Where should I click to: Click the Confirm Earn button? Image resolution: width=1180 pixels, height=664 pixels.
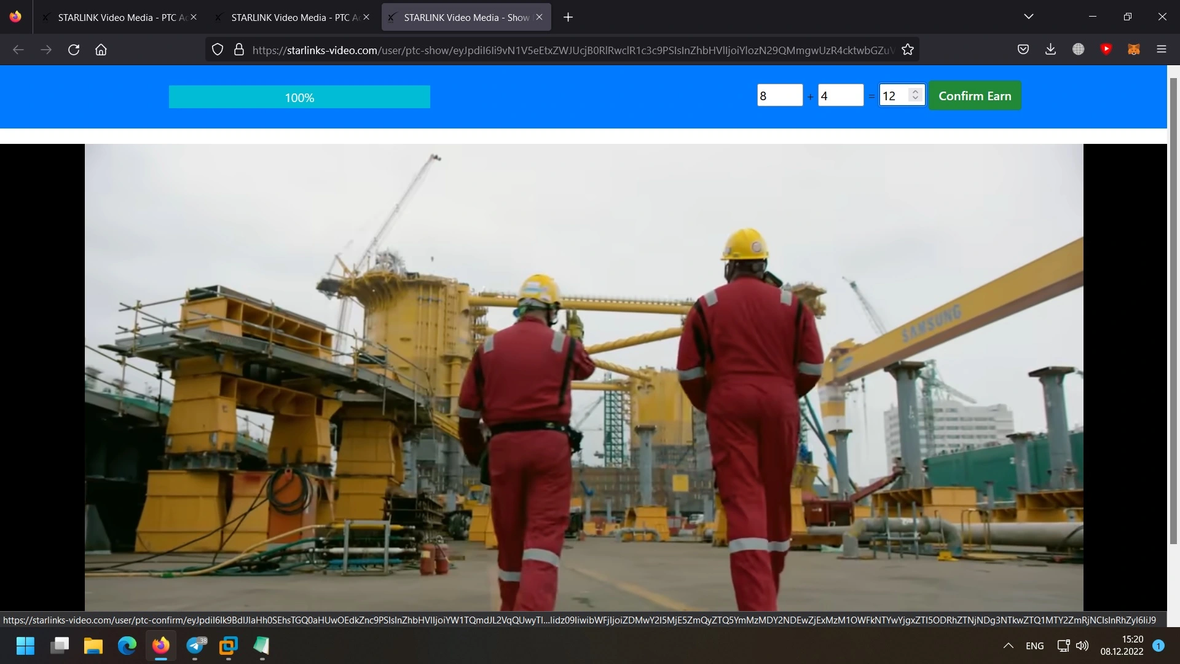pyautogui.click(x=975, y=96)
